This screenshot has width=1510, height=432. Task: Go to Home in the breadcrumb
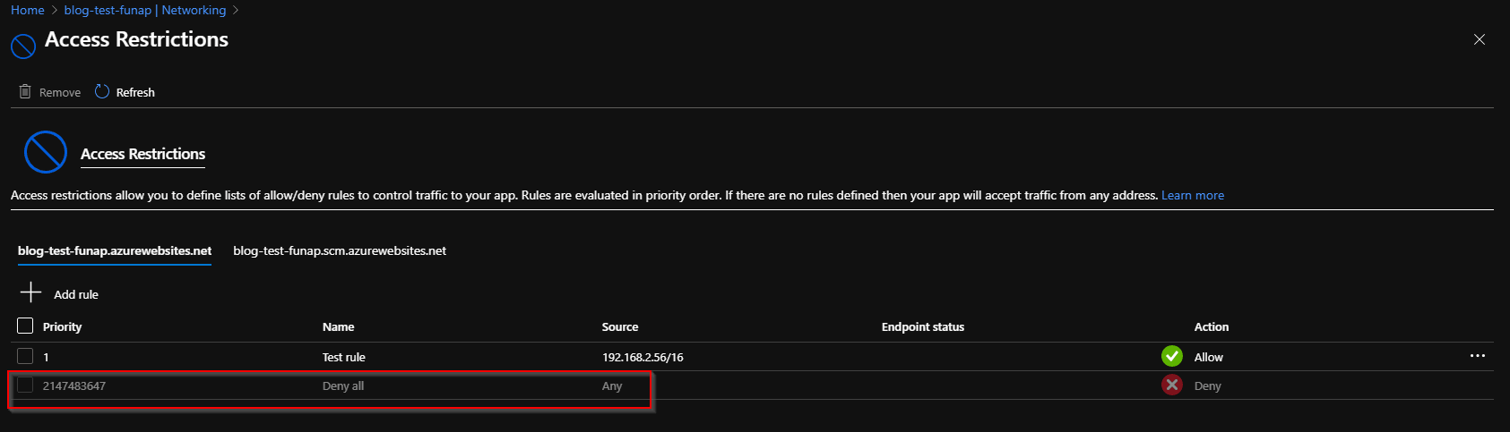28,10
